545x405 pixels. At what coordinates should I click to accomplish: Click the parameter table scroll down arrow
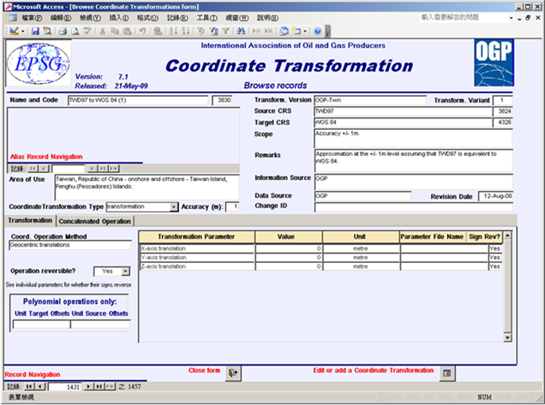pos(508,337)
